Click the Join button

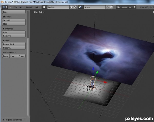coord(14,12)
